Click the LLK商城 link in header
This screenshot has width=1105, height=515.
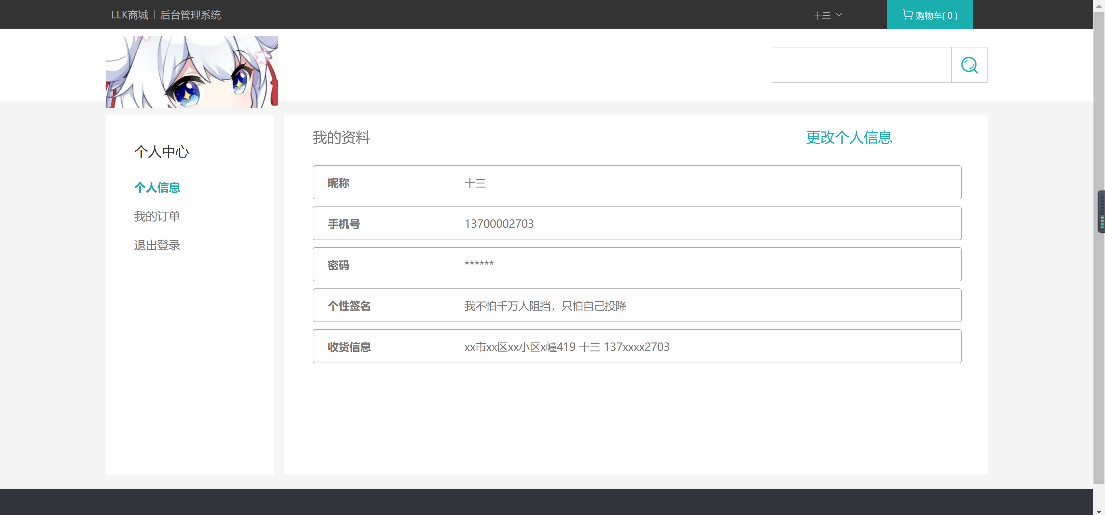pyautogui.click(x=129, y=15)
